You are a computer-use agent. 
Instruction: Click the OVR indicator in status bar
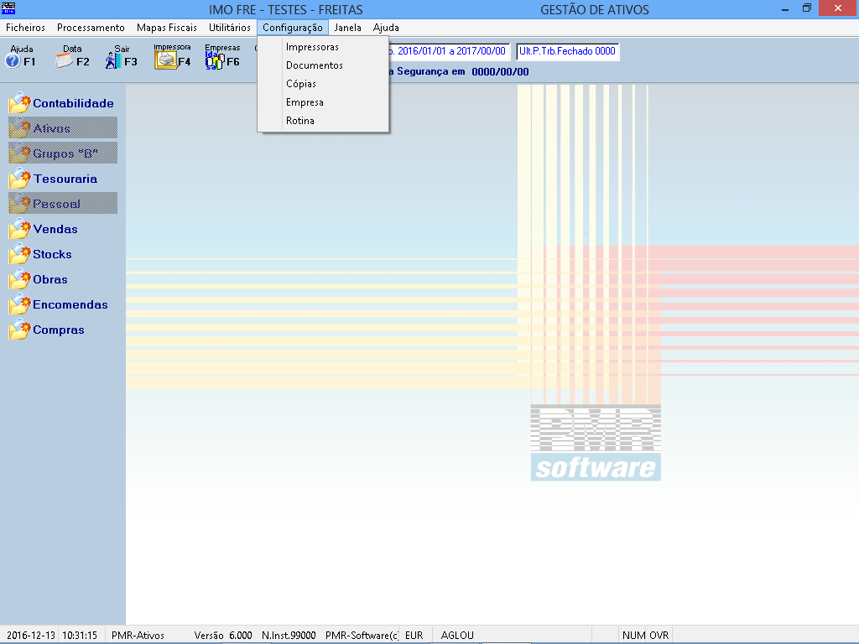(659, 636)
